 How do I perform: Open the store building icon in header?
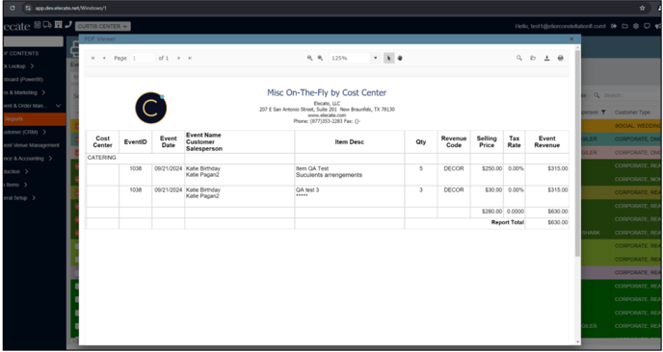tap(59, 25)
